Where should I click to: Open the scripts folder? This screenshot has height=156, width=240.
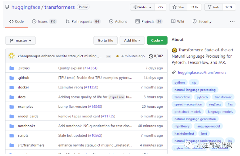(x=23, y=135)
